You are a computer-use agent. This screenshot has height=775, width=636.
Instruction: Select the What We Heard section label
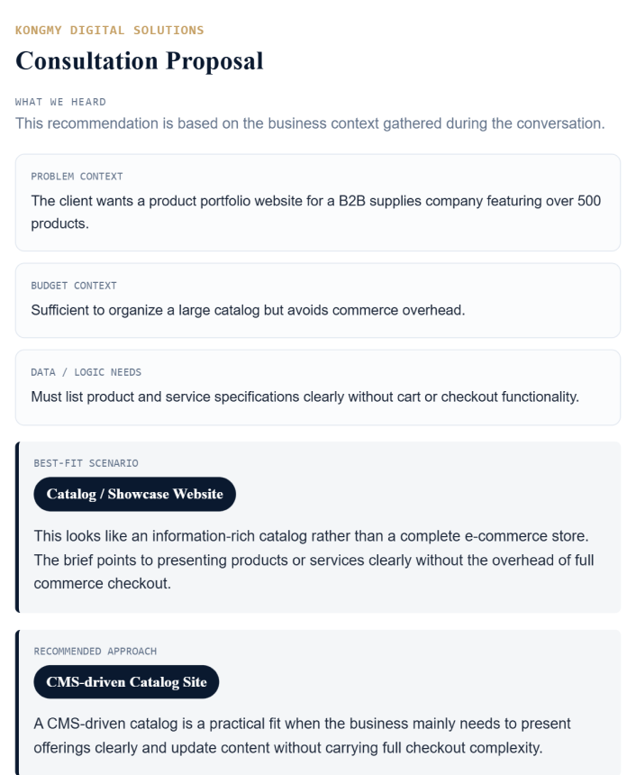(x=60, y=102)
